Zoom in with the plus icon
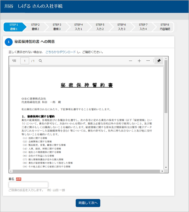Viewport: 189px width, 212px height. pos(139,61)
